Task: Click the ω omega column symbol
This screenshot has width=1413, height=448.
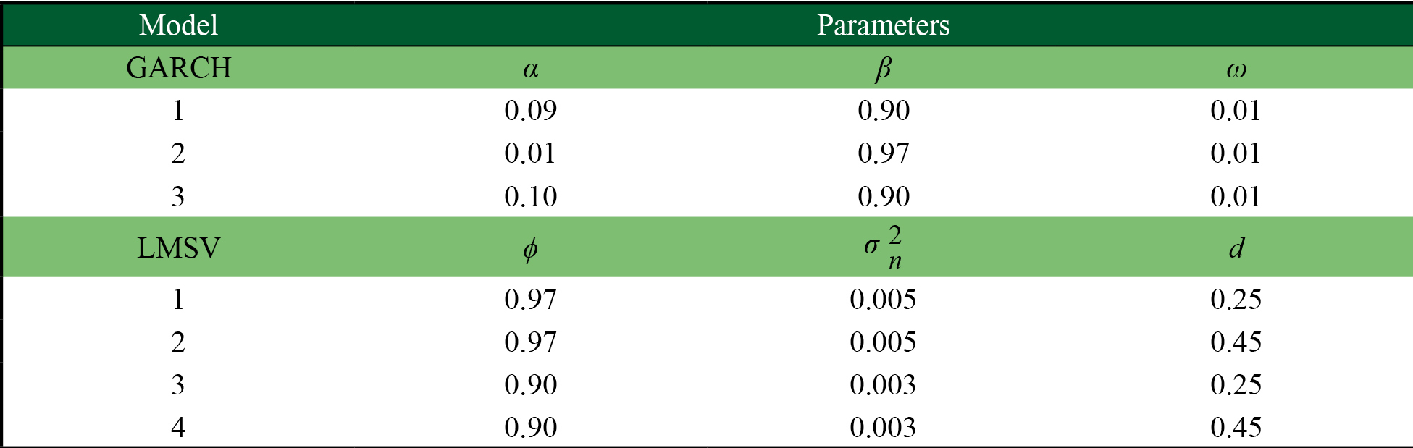Action: (x=1236, y=69)
